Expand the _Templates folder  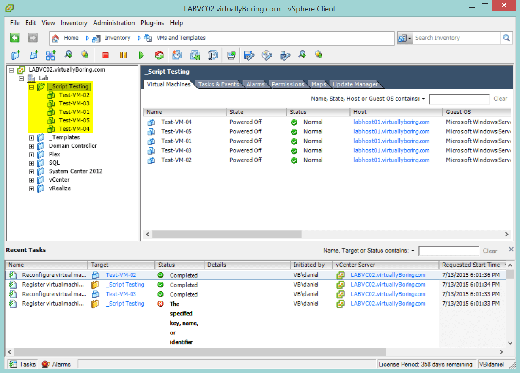(31, 138)
